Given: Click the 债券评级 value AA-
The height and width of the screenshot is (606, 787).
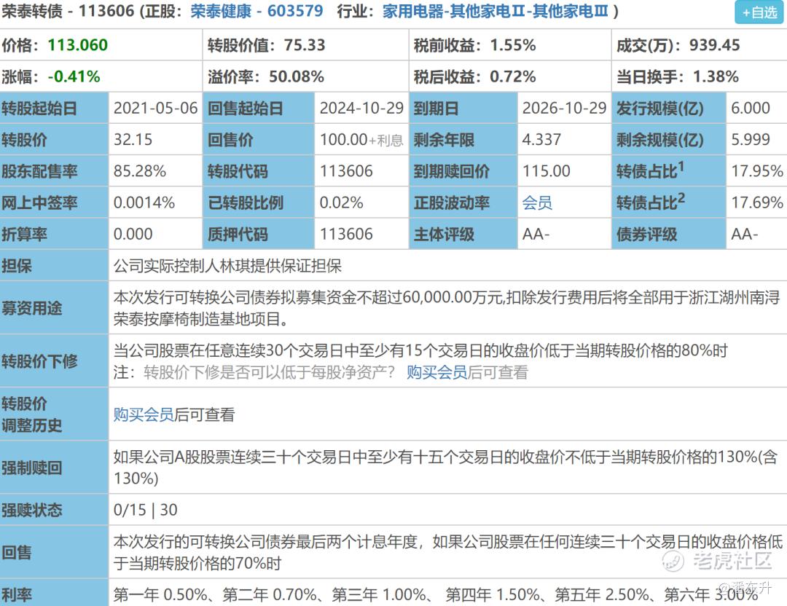Looking at the screenshot, I should tap(744, 235).
